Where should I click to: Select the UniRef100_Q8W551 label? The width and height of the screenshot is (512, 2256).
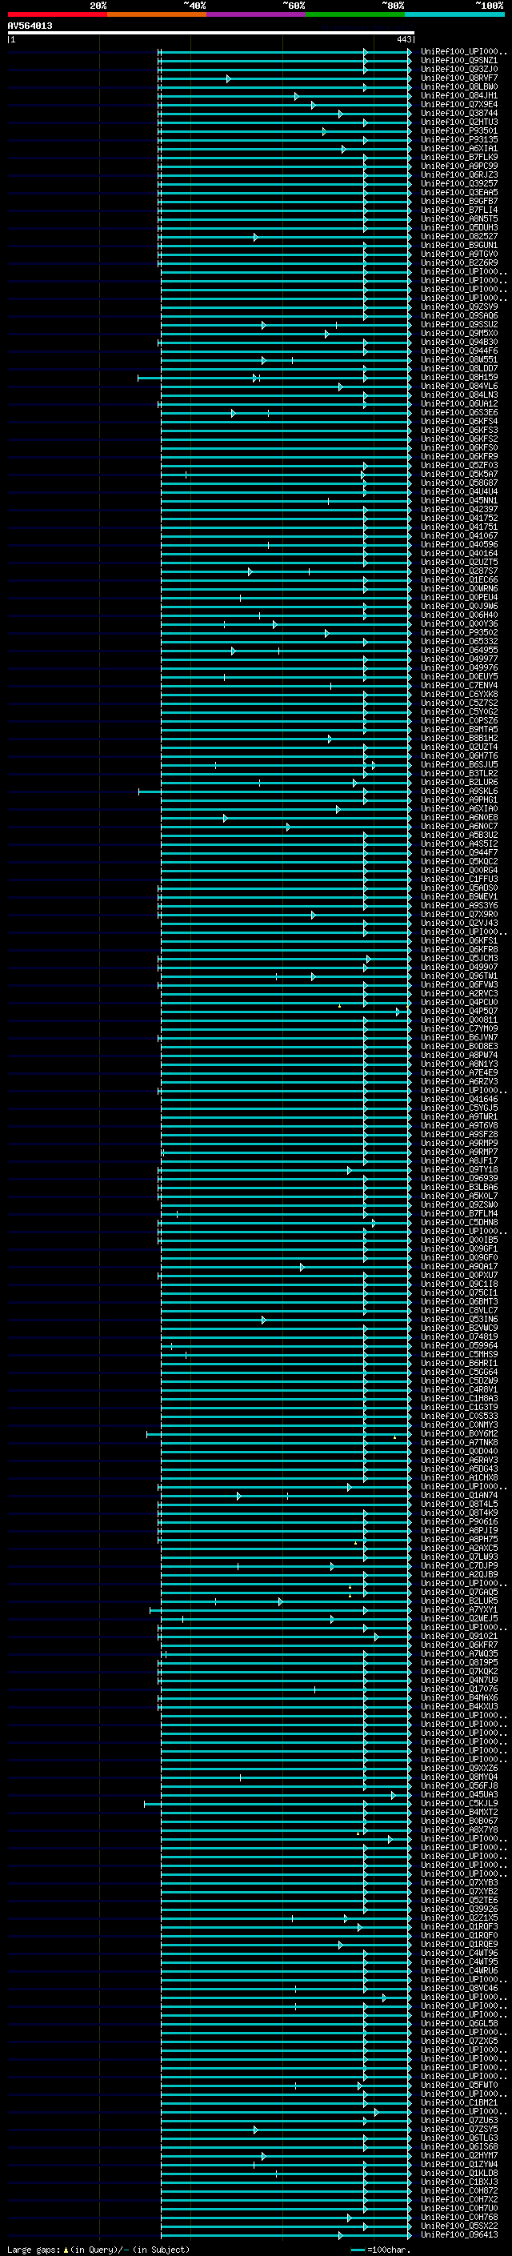459,360
